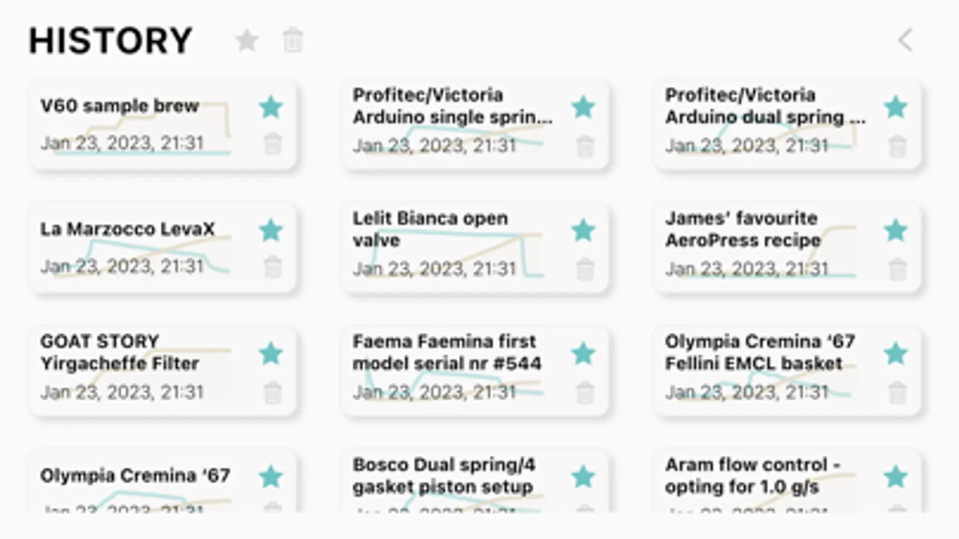Trash the Faema Faemina first model entry
This screenshot has height=539, width=959.
click(x=585, y=393)
